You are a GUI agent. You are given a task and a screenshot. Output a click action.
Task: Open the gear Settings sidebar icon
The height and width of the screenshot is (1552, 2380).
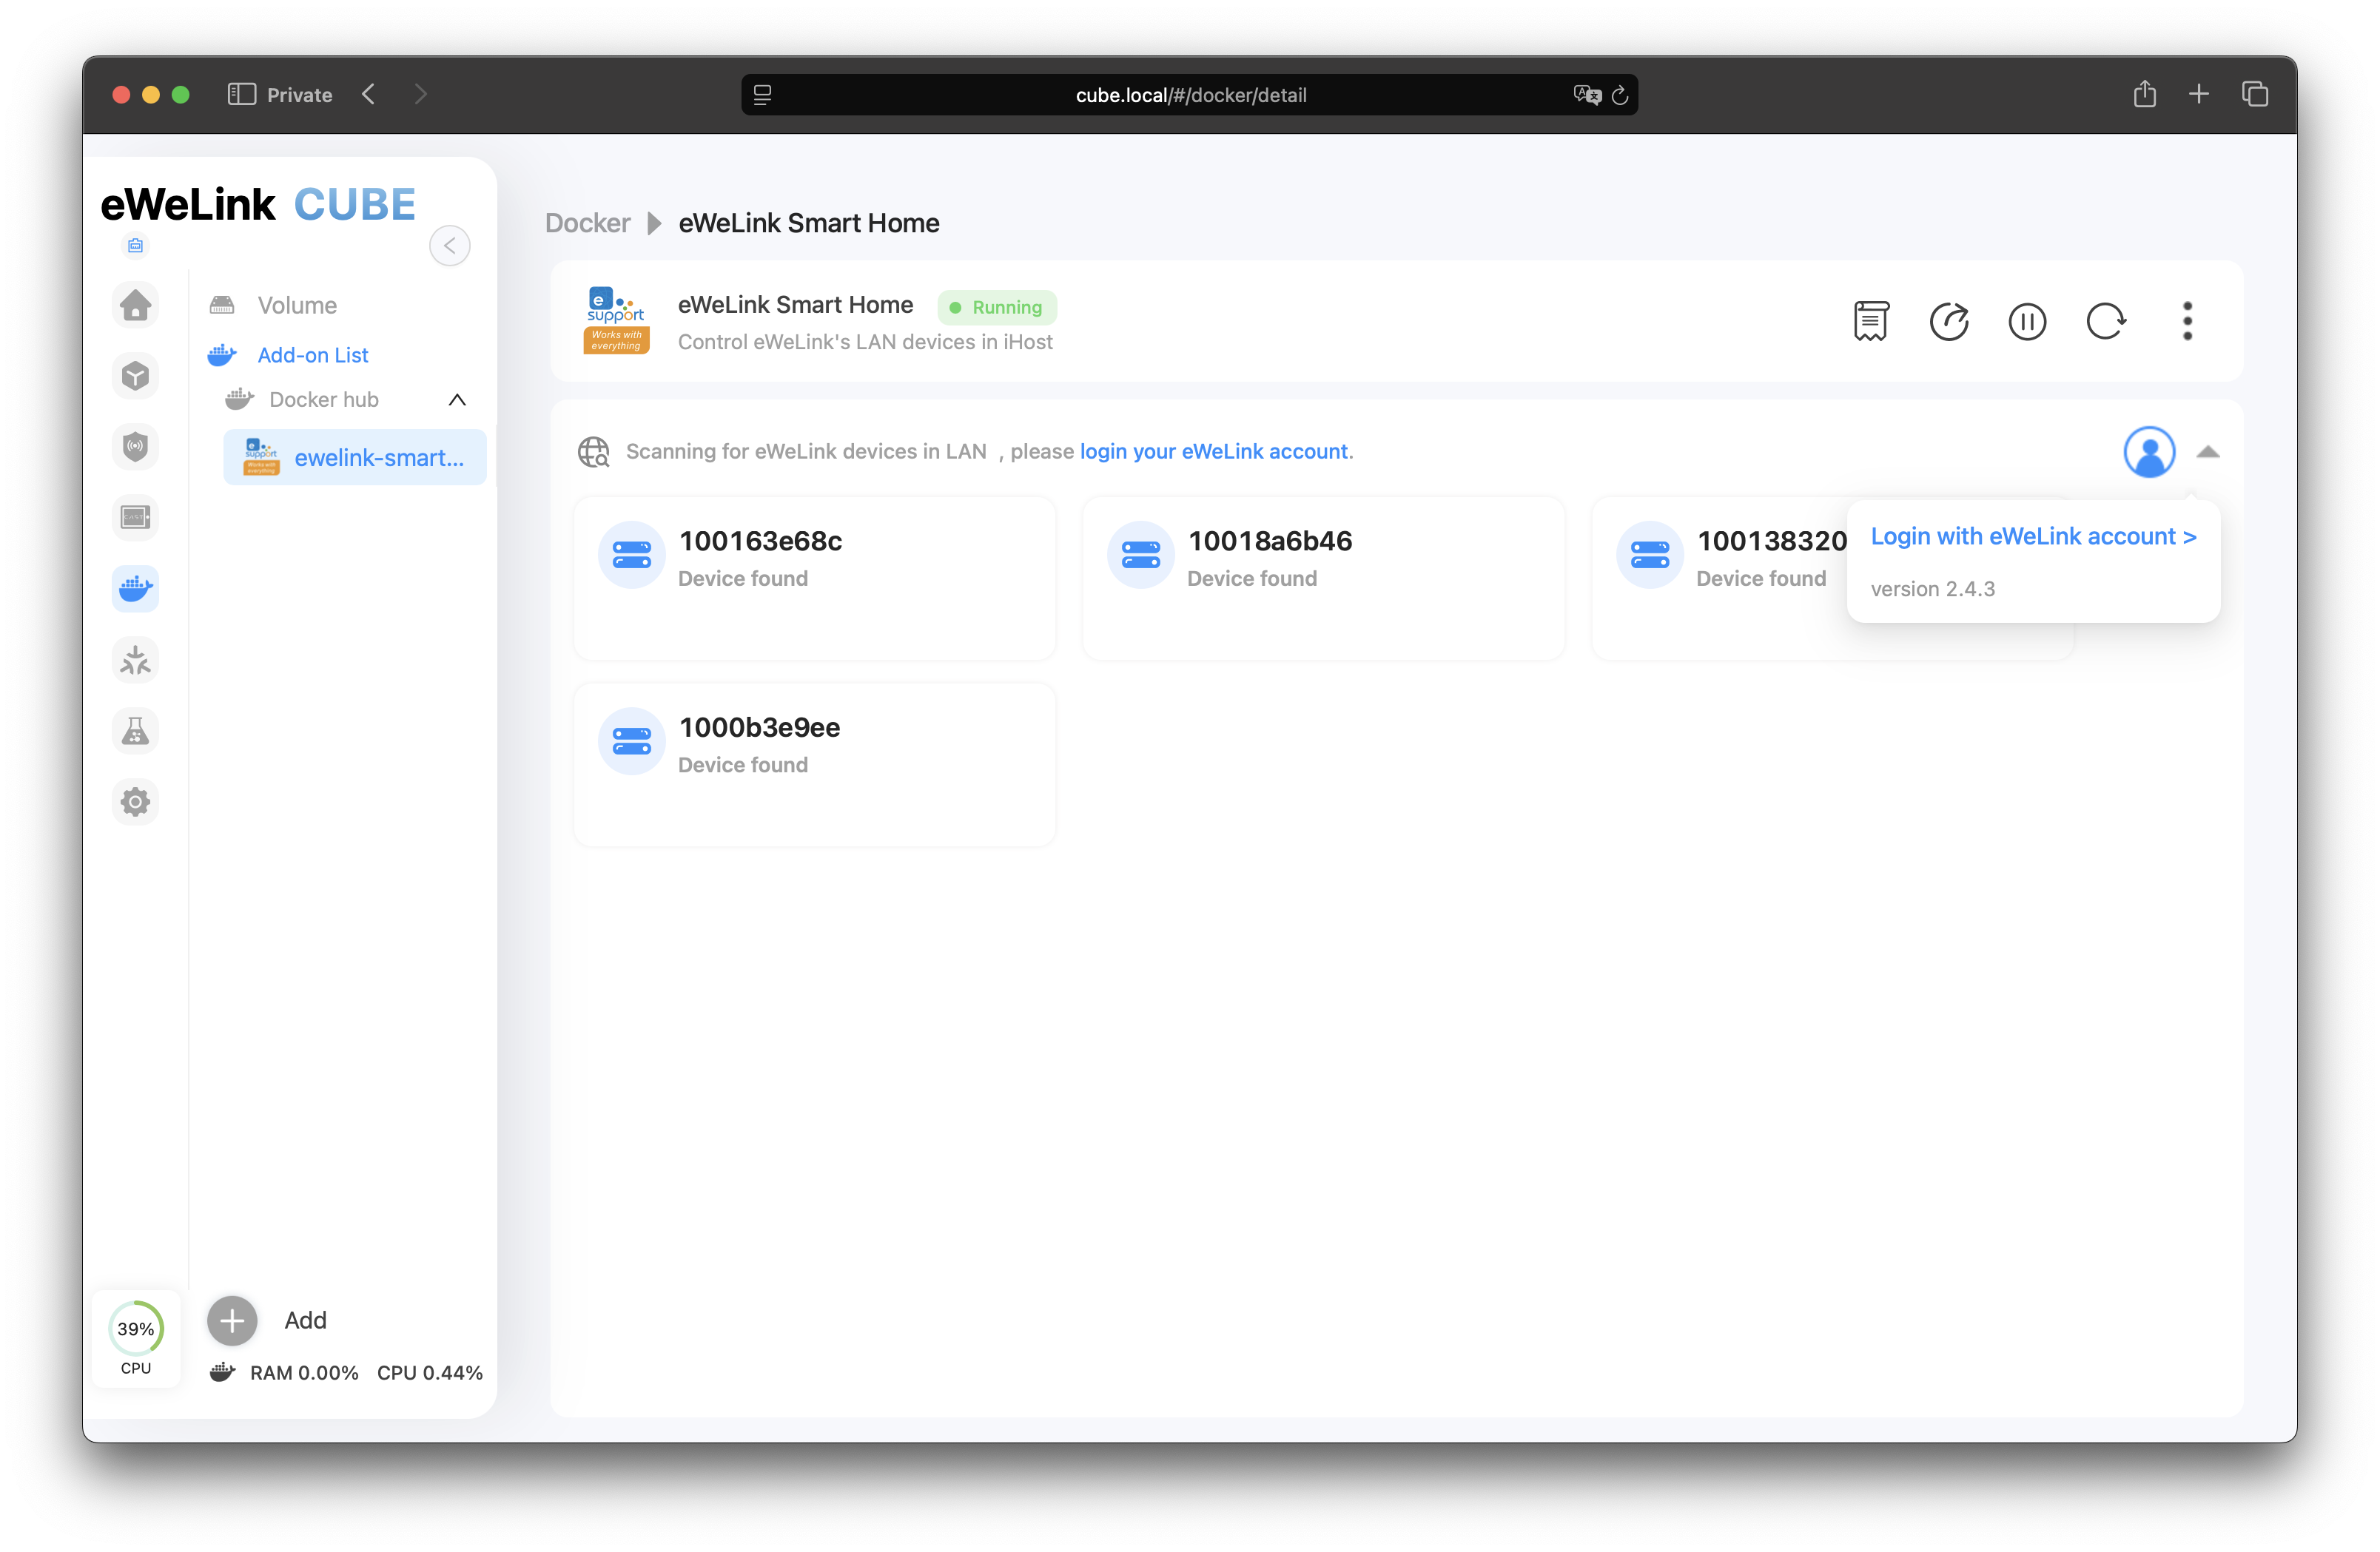tap(136, 801)
